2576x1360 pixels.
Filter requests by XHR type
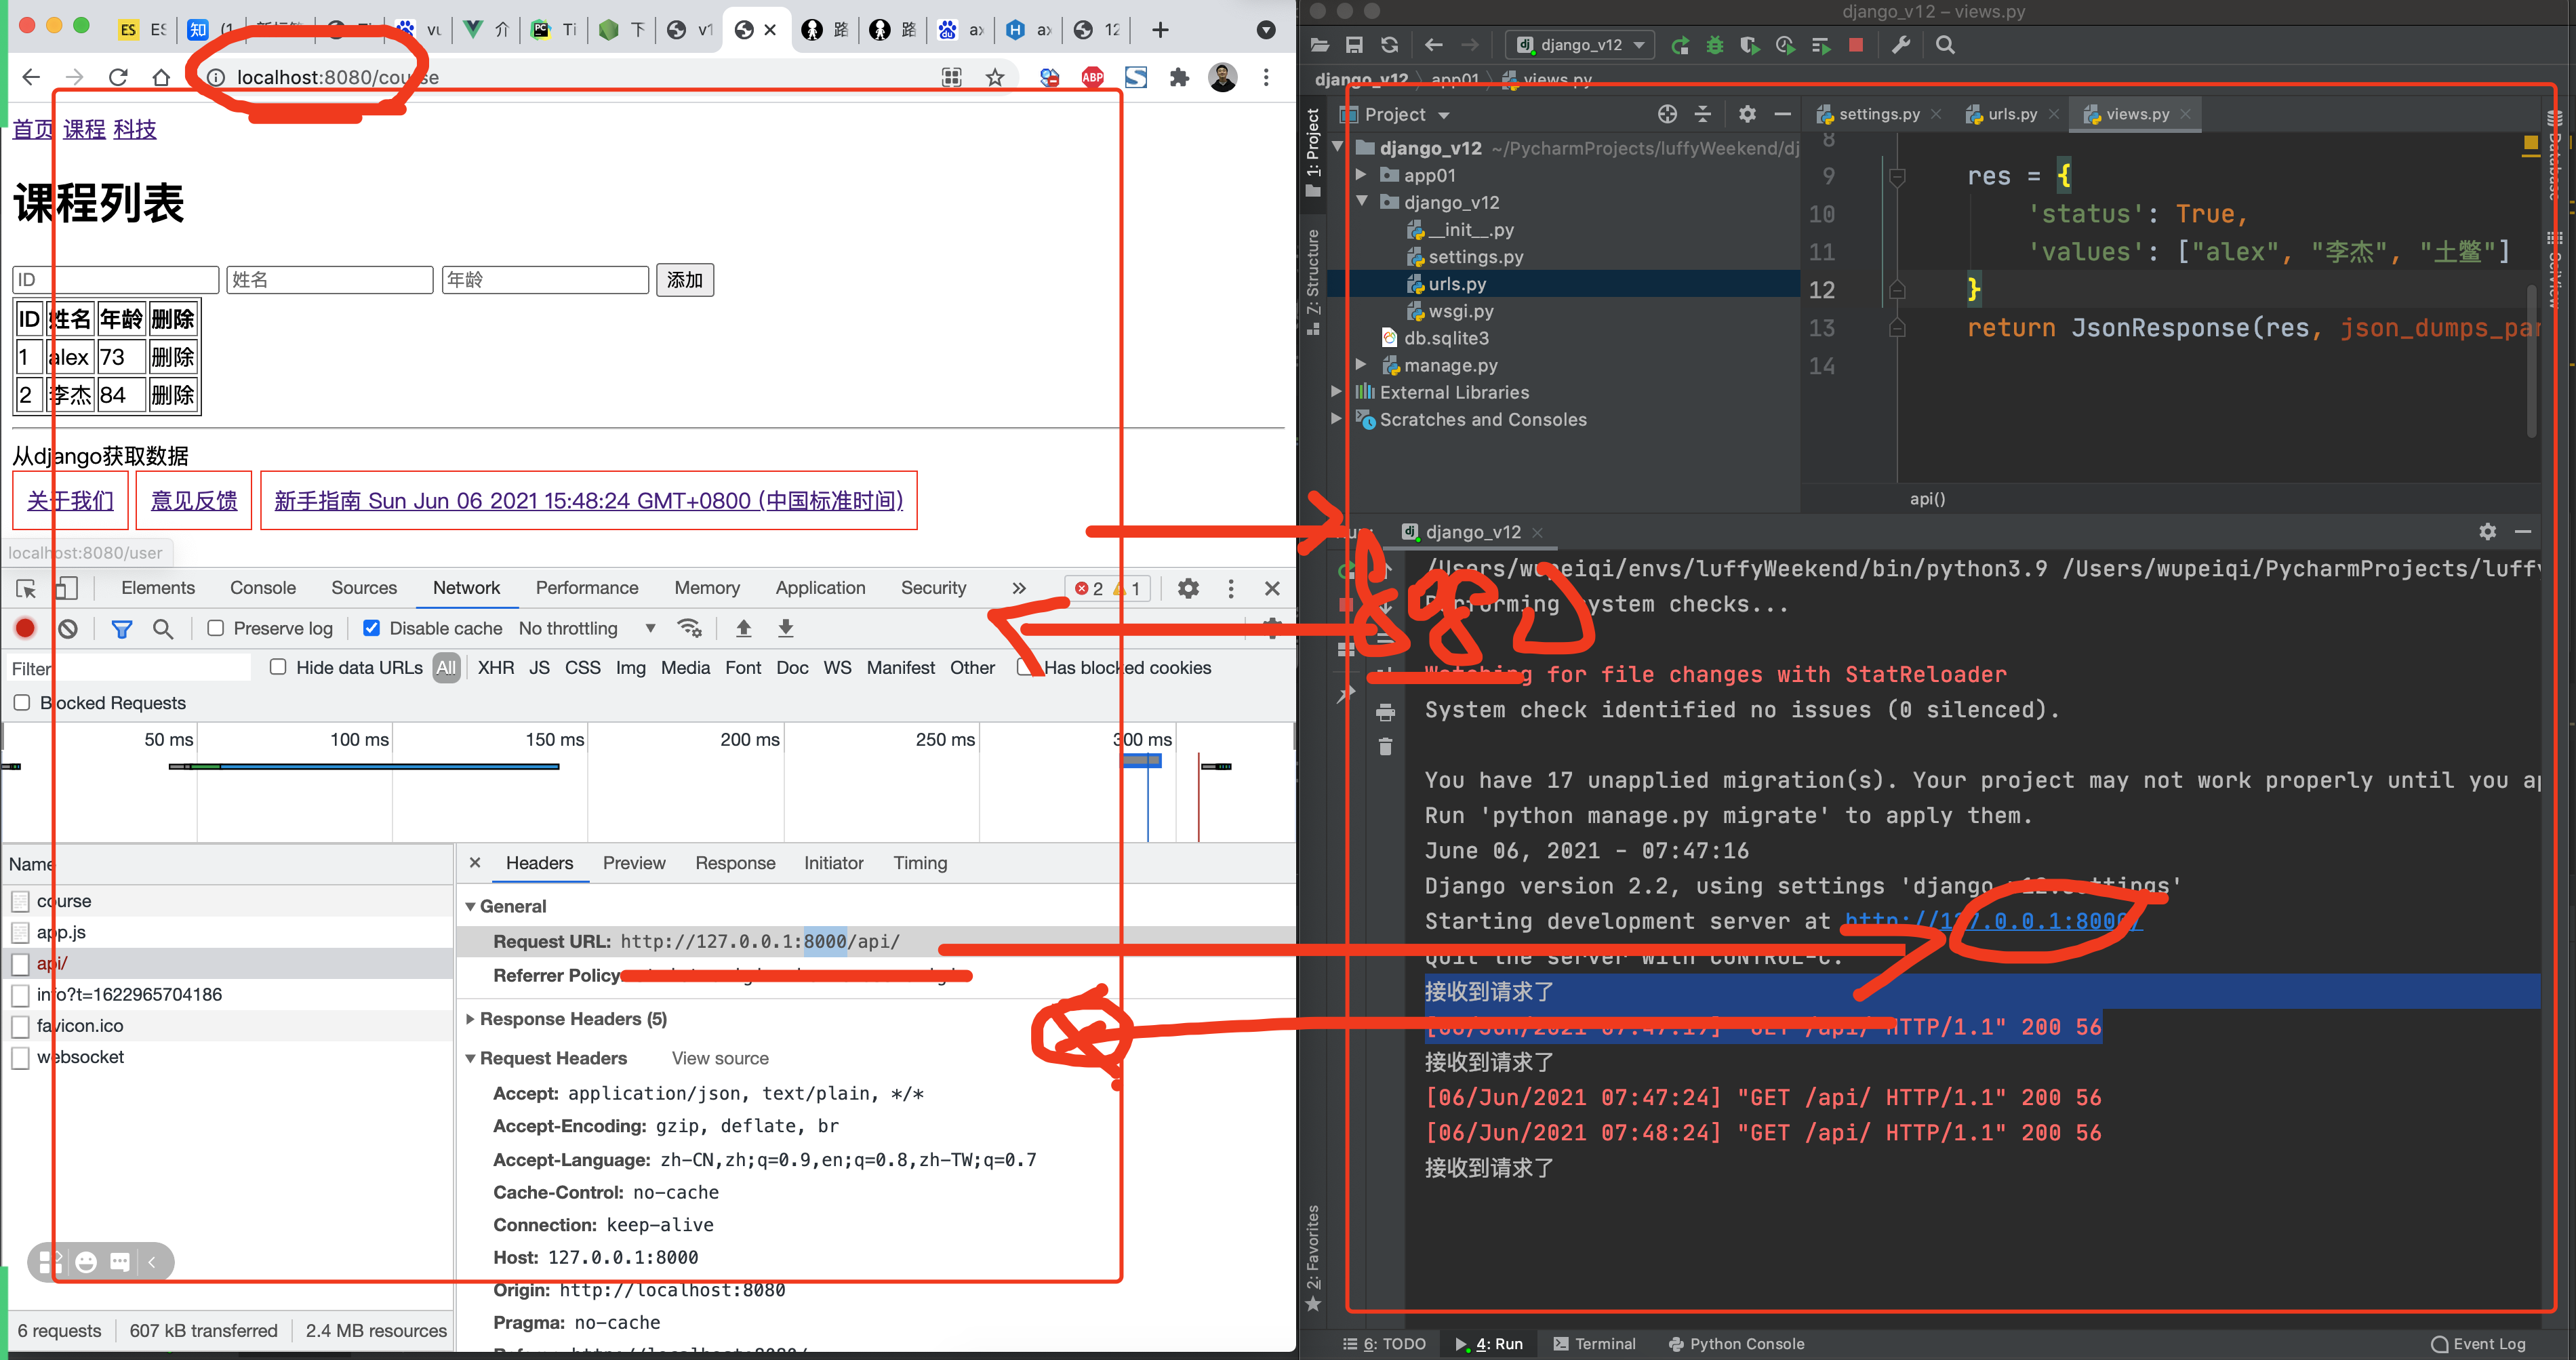click(x=496, y=668)
